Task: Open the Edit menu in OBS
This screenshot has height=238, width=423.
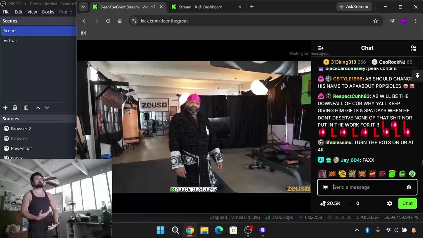Action: click(x=19, y=12)
